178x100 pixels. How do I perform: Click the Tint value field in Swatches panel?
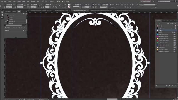(x=171, y=23)
